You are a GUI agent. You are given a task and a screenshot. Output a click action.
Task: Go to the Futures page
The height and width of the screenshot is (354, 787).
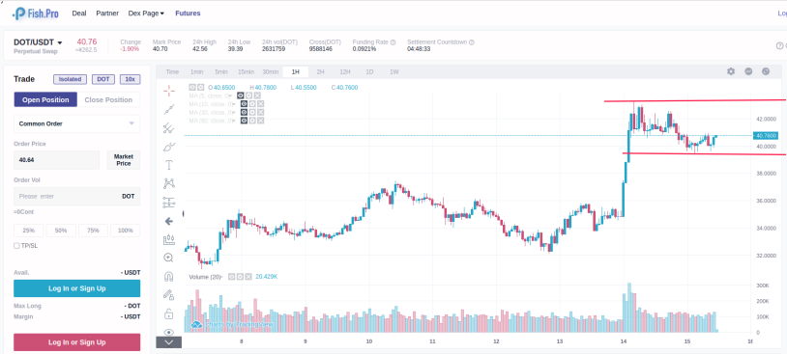[x=188, y=14]
